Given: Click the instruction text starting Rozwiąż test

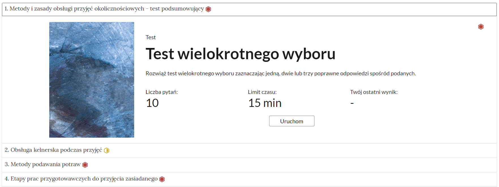Looking at the screenshot, I should pyautogui.click(x=280, y=73).
